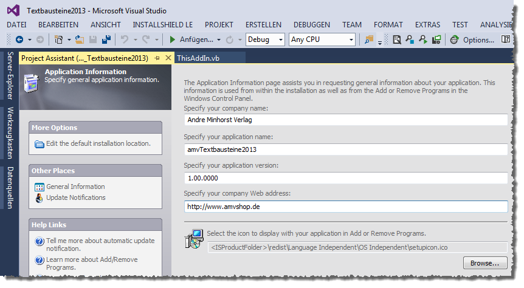This screenshot has height=288, width=524.
Task: Click the Navigate Backward arrow icon
Action: click(19, 39)
